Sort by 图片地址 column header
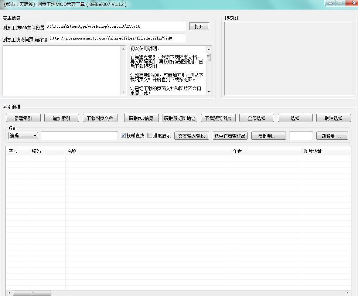Viewport: 358px width, 296px height. coord(326,151)
